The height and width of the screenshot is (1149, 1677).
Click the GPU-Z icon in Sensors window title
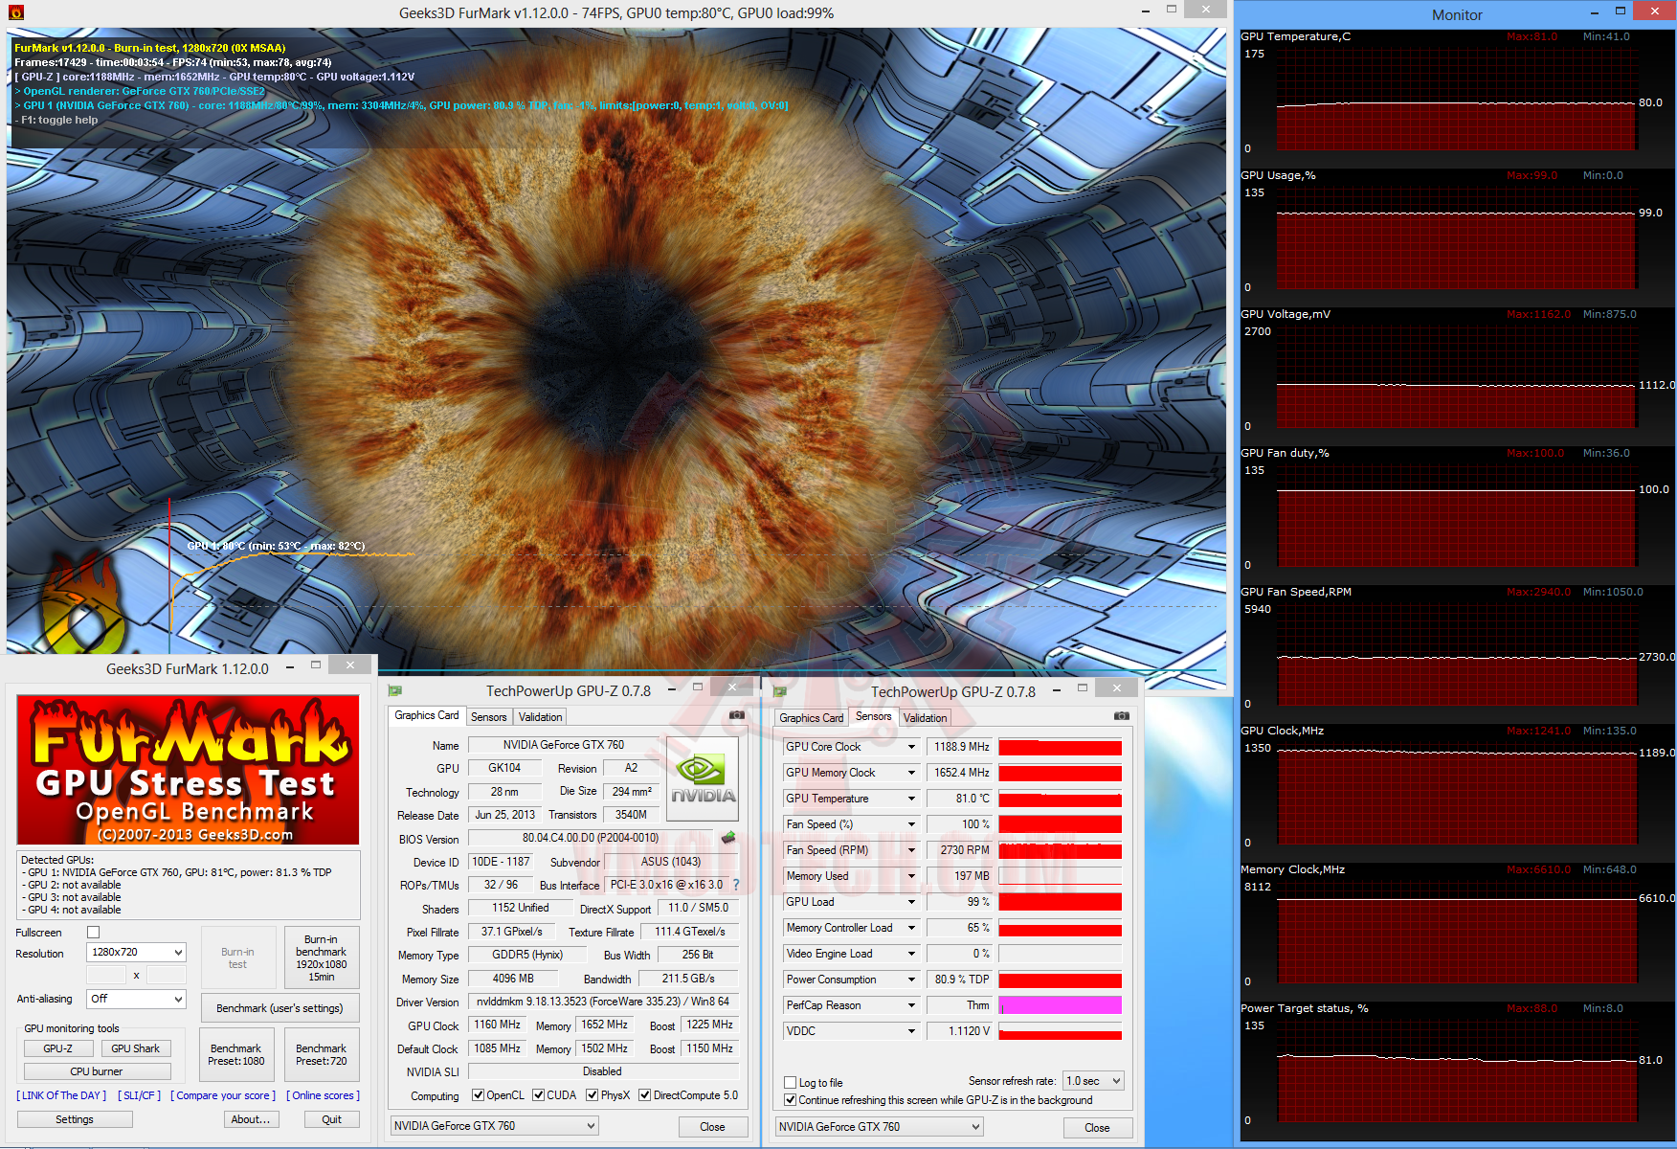[780, 691]
